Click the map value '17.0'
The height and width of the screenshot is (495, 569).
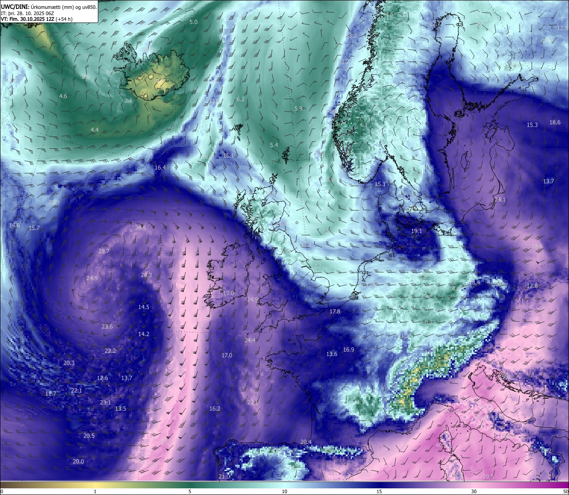tap(227, 355)
